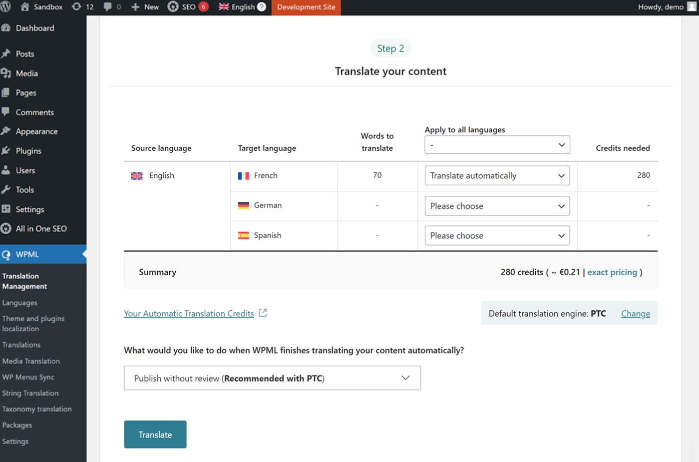Image resolution: width=699 pixels, height=462 pixels.
Task: Click the Tools wrench icon
Action: [6, 190]
